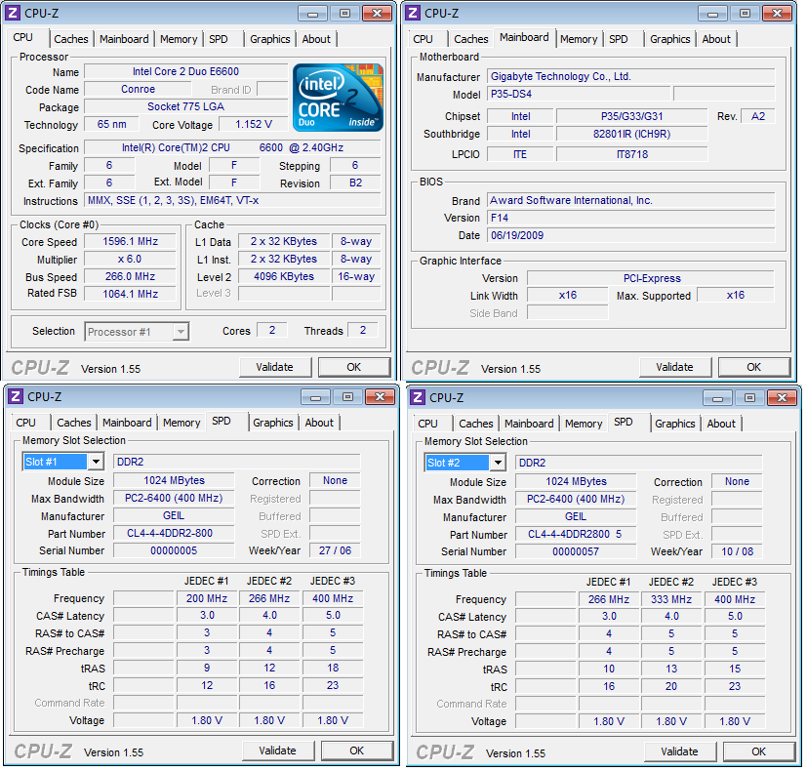This screenshot has height=771, width=807.
Task: Click the serial number 00000005
Action: tap(174, 550)
